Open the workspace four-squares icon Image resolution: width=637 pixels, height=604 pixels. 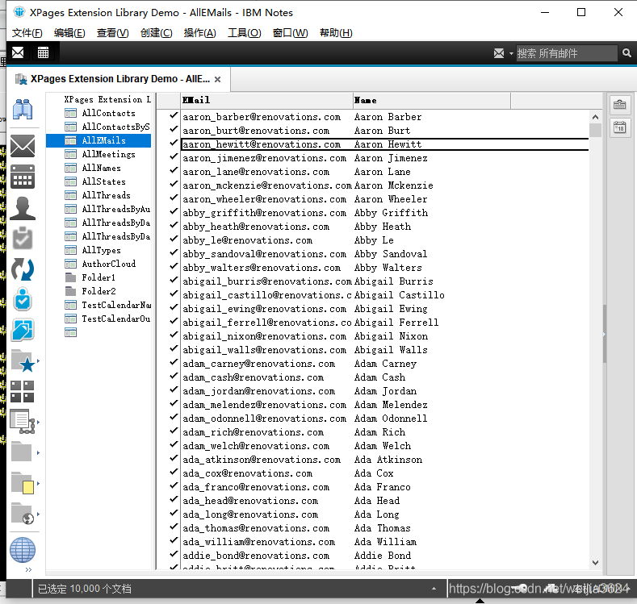23,391
